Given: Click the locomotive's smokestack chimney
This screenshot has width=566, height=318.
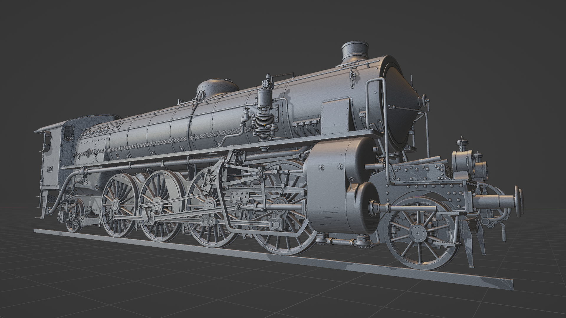Looking at the screenshot, I should (355, 52).
